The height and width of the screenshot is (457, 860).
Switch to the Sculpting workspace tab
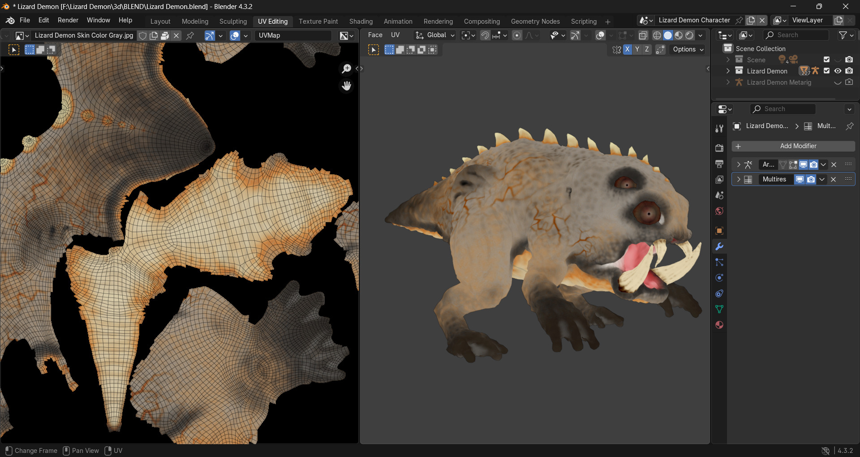pyautogui.click(x=233, y=22)
